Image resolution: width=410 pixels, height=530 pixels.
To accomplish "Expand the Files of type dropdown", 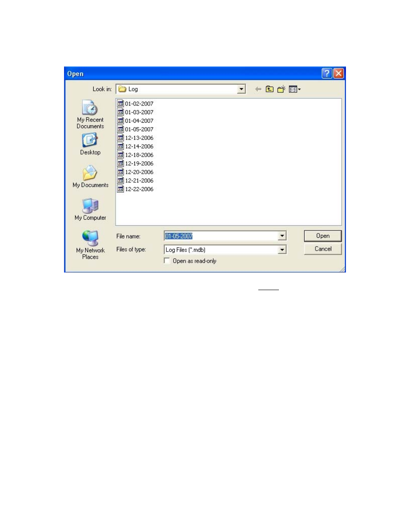I will click(282, 250).
